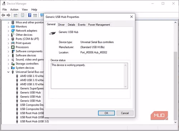Viewport: 179px width, 131px height.
Task: Click the Forward arrow toolbar icon
Action: [8, 15]
